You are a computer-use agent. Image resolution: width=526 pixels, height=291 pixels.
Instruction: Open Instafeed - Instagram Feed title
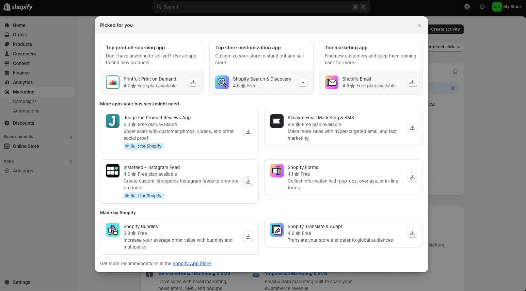pyautogui.click(x=152, y=167)
